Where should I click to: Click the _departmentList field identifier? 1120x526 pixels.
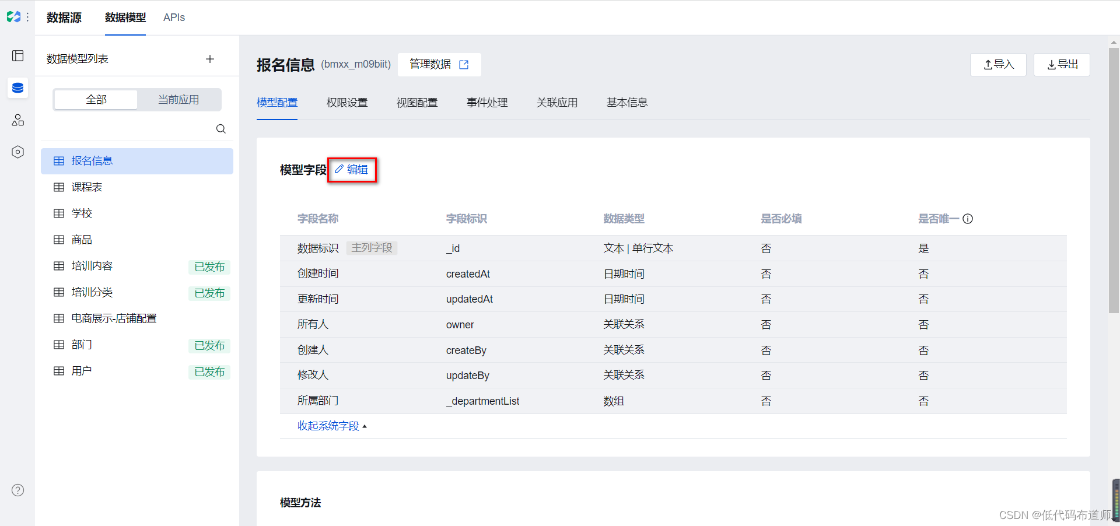[483, 401]
